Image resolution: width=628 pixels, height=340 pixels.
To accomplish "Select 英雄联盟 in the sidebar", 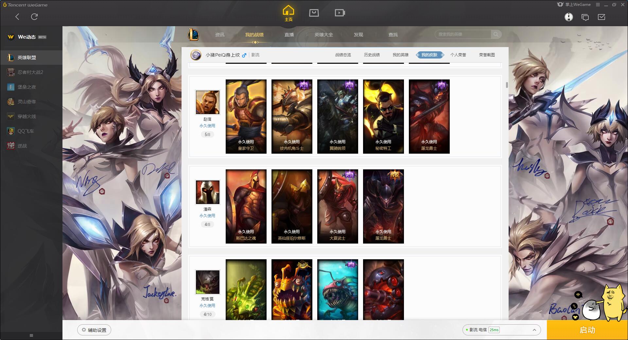I will tap(31, 58).
